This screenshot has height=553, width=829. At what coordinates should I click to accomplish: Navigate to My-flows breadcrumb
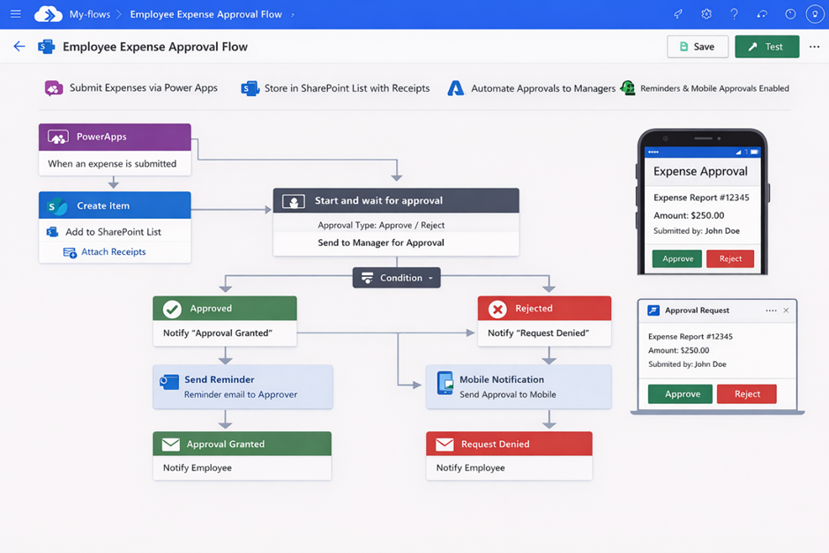click(89, 14)
